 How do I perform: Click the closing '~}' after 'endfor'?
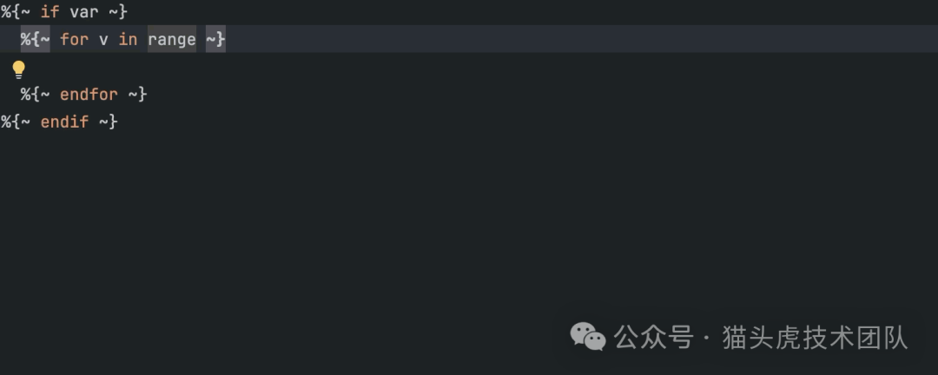(x=137, y=94)
